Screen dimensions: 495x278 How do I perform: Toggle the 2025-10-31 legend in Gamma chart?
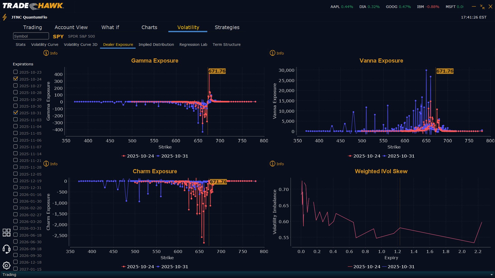coord(172,156)
